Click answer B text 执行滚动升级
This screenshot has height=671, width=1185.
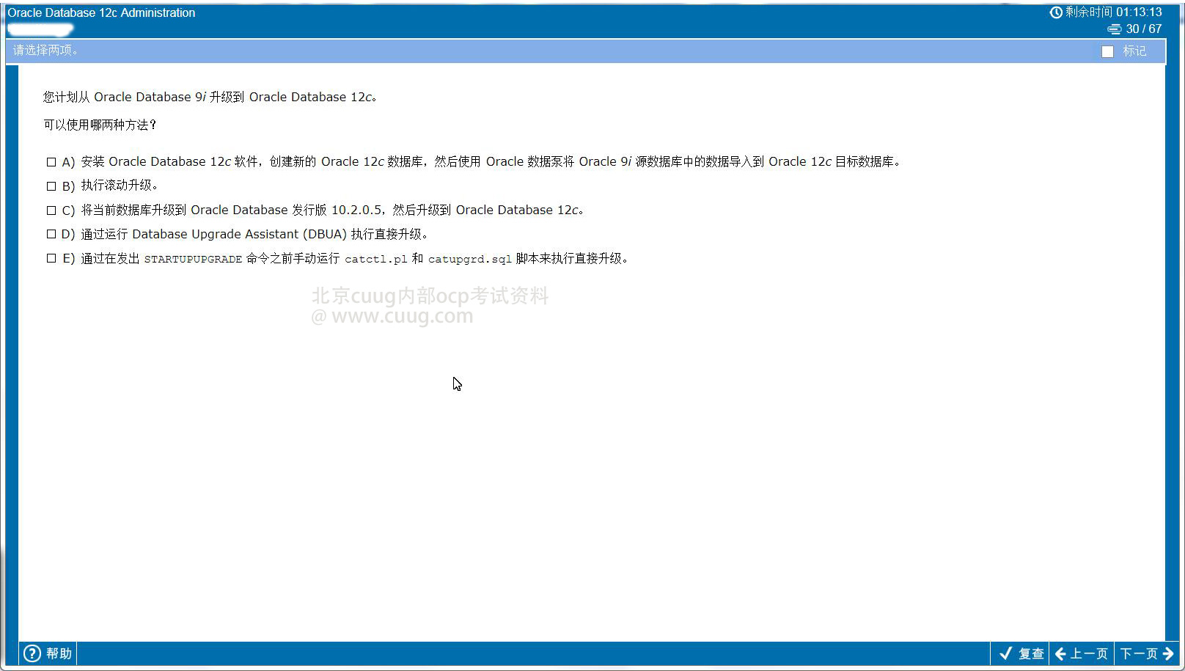119,186
